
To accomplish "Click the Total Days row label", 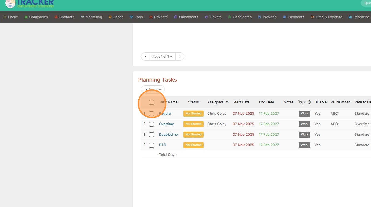I will point(168,155).
